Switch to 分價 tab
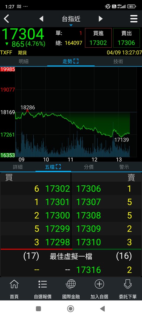 tap(89, 167)
